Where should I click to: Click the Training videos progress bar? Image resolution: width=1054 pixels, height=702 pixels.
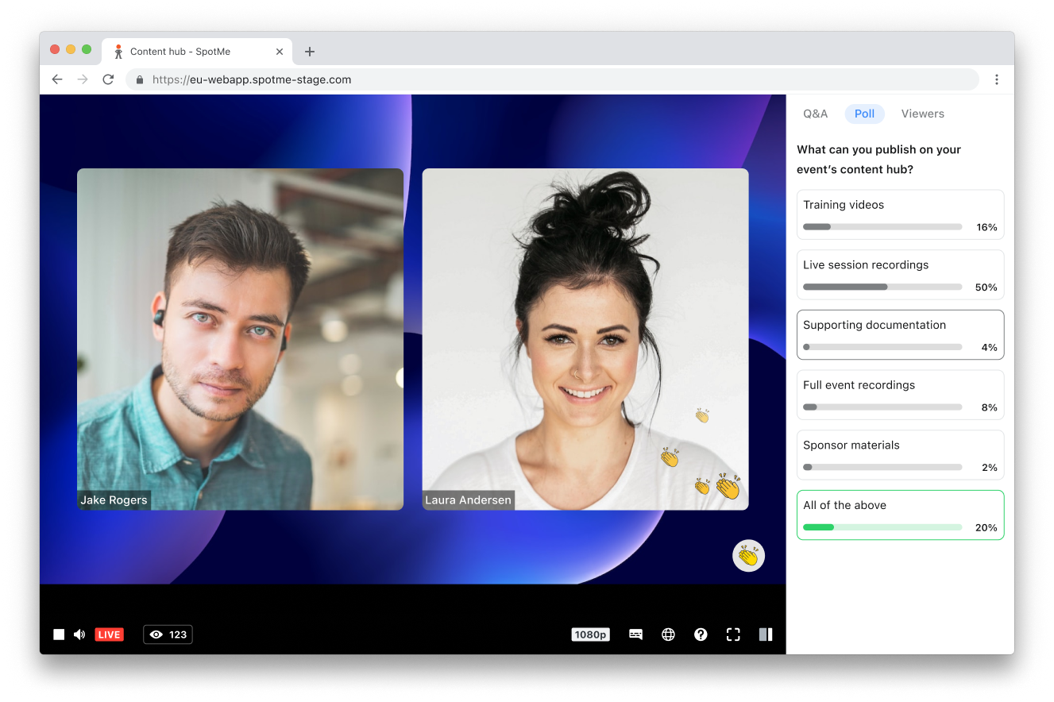[882, 227]
